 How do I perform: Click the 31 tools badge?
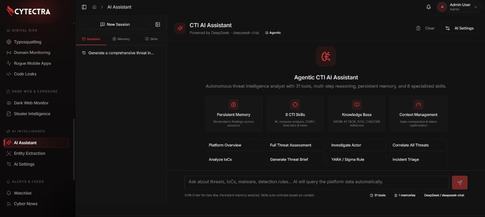point(378,195)
